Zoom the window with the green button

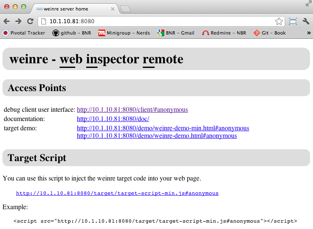point(24,7)
